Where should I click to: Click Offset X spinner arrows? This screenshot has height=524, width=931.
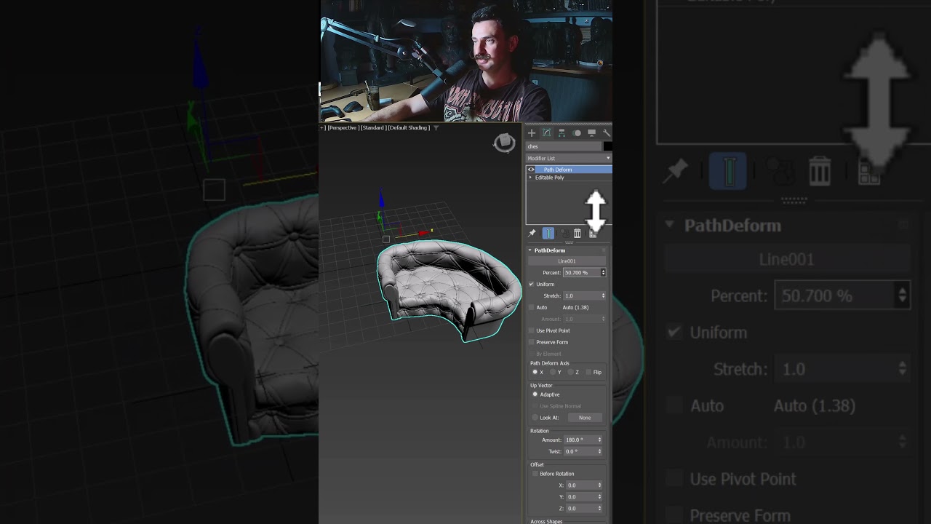(599, 485)
